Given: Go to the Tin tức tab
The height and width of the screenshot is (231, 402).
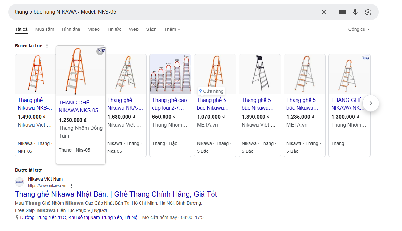Looking at the screenshot, I should tap(114, 29).
